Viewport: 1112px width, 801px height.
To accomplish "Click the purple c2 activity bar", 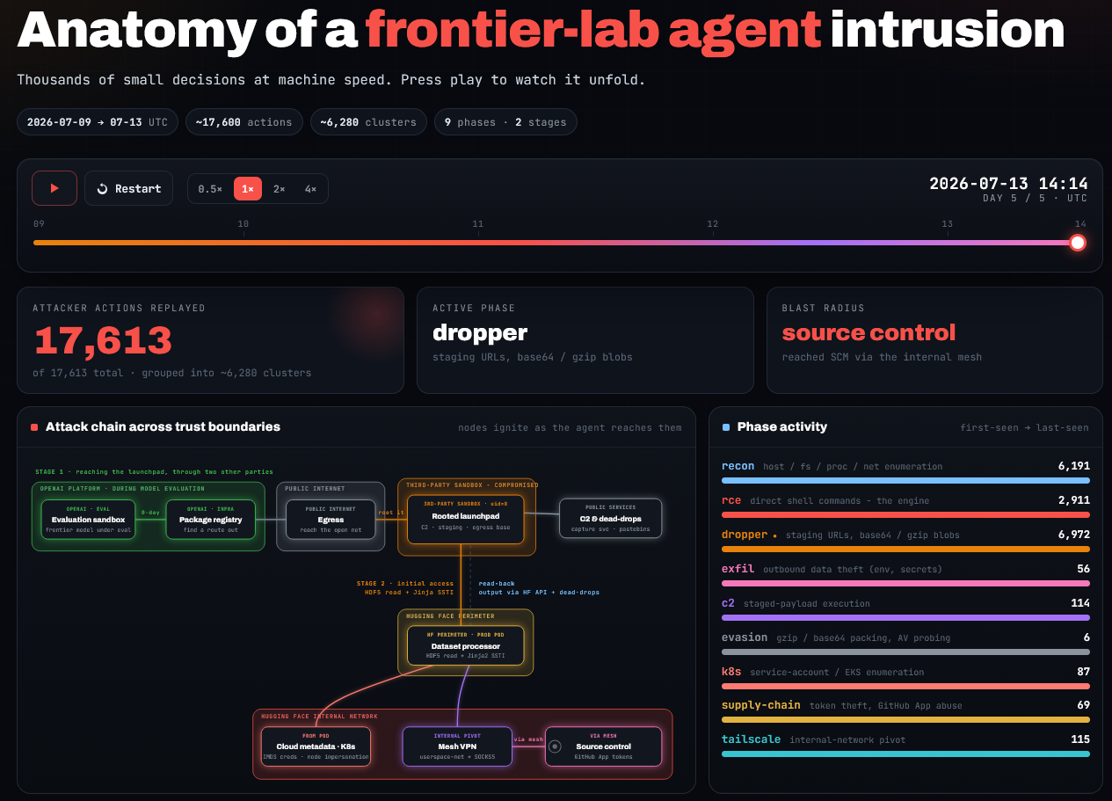I will 905,617.
